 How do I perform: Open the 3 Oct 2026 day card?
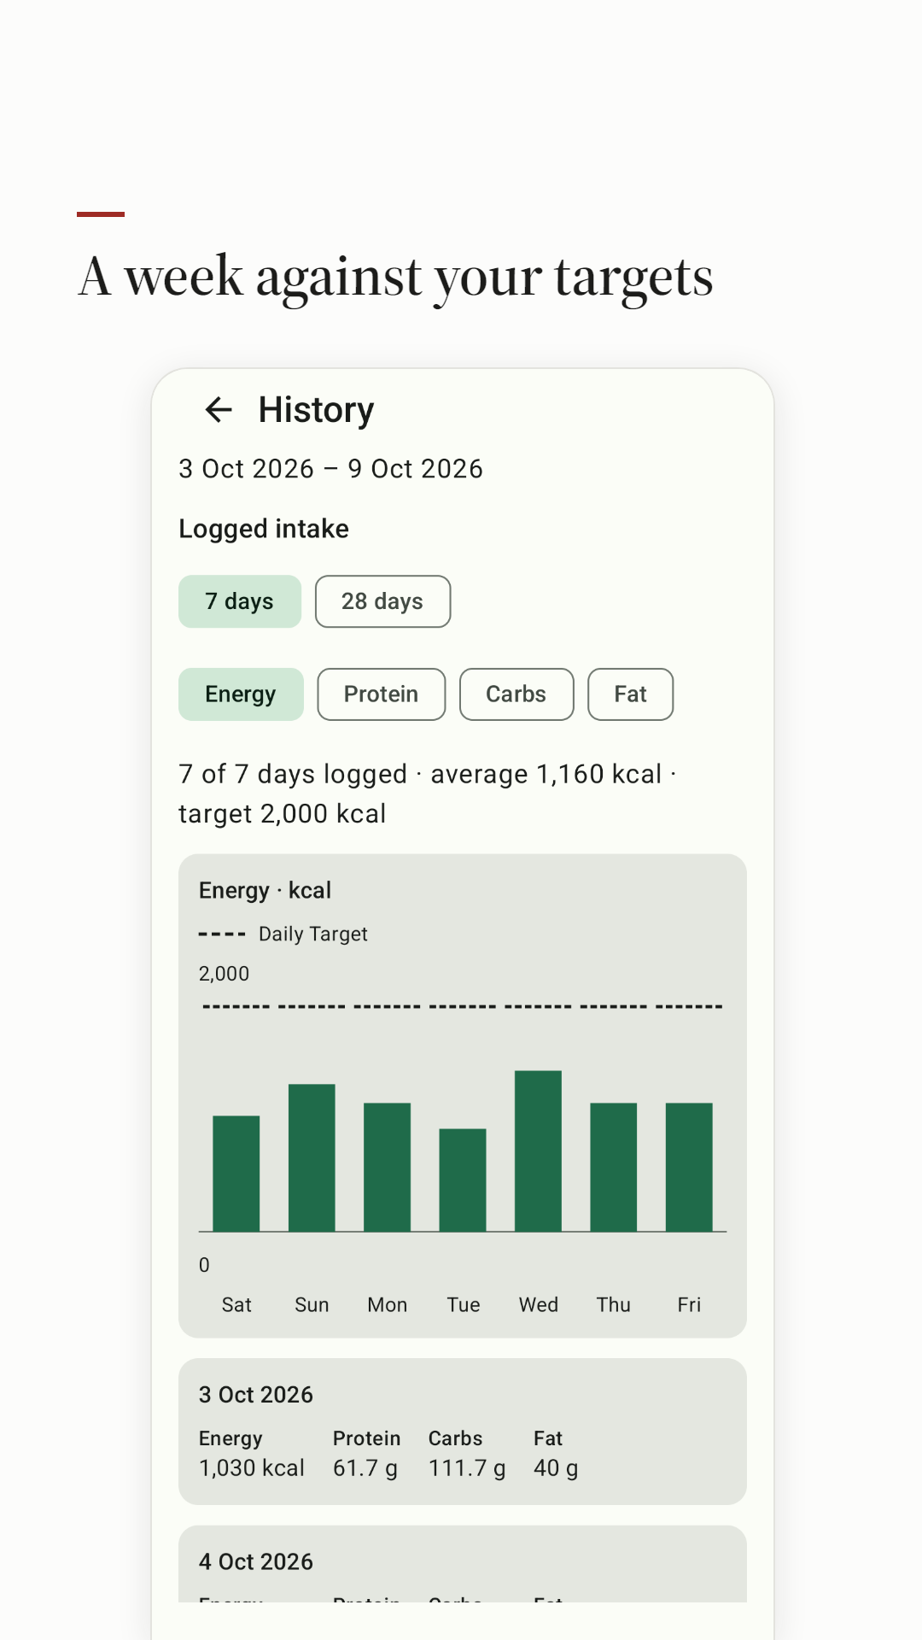click(x=463, y=1432)
